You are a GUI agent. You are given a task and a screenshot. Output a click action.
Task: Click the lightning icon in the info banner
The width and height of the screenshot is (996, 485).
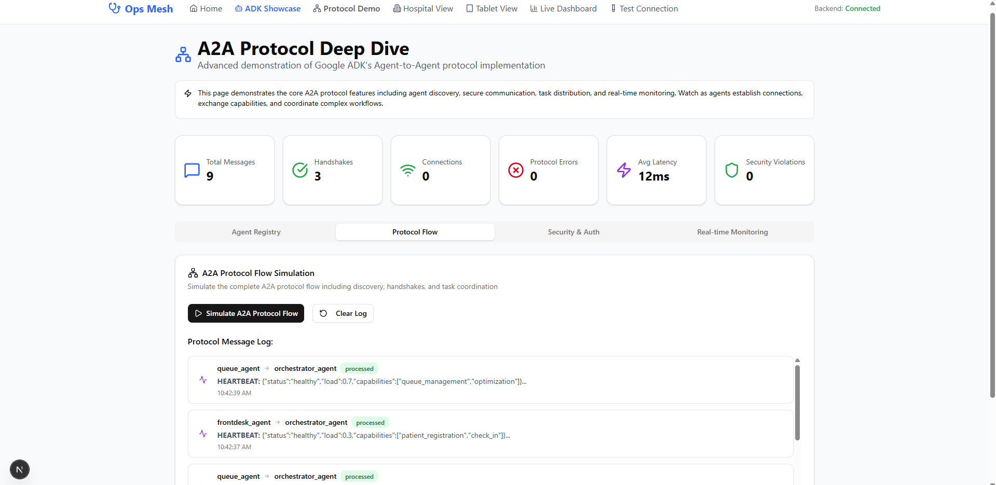pos(188,93)
